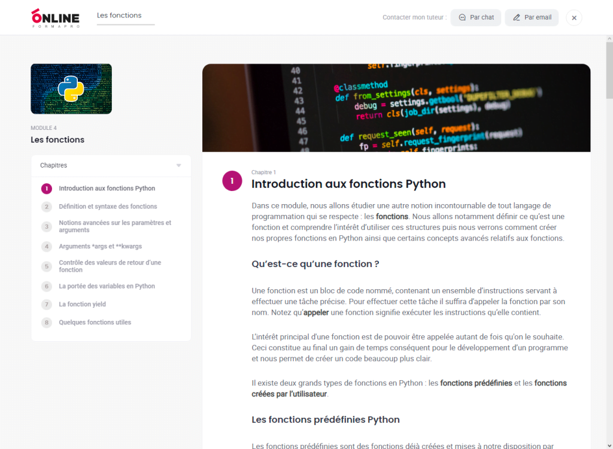The width and height of the screenshot is (613, 449).
Task: Open chapter Définition et syntaxe des fonctions
Action: (108, 207)
